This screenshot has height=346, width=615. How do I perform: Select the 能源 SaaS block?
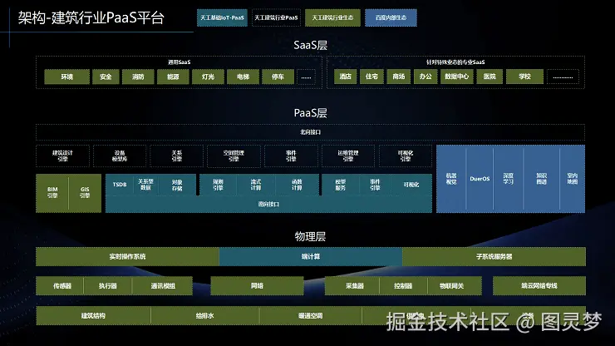click(173, 77)
